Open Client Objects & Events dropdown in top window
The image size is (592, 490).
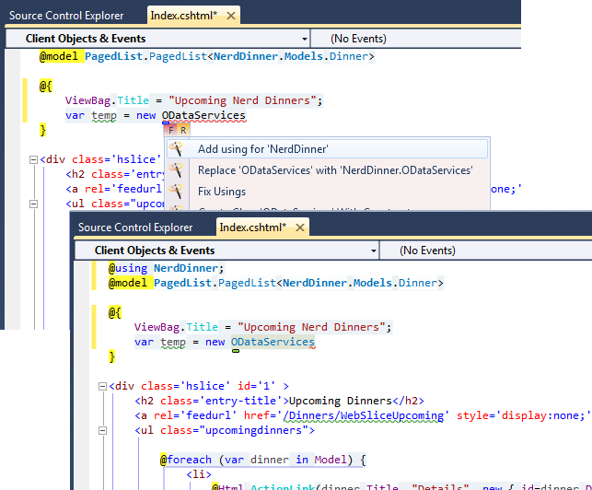coord(157,39)
